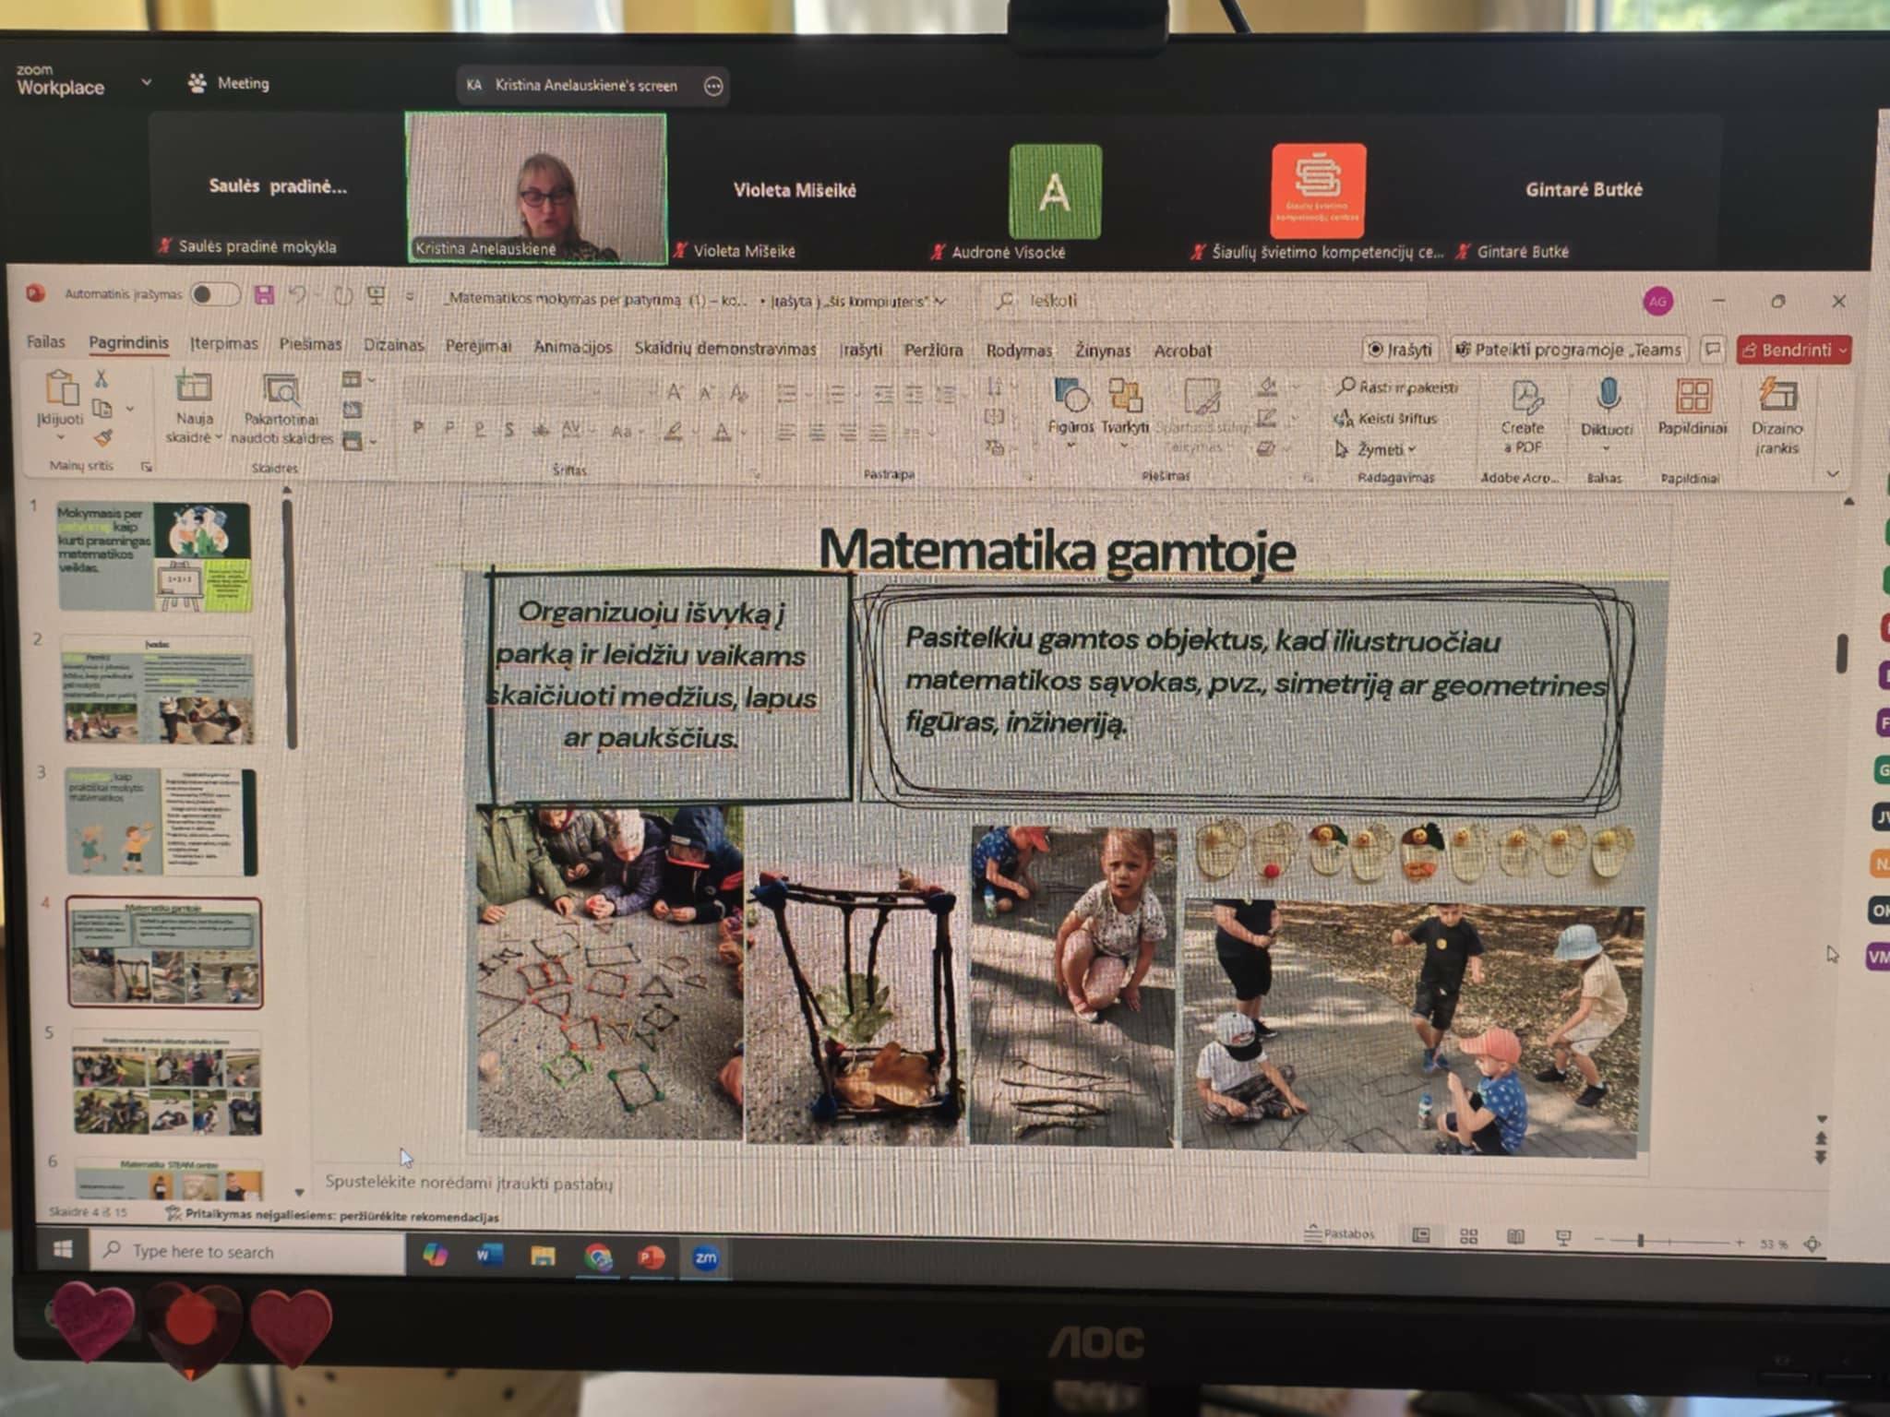Open Papildiniai add-ins icon
The width and height of the screenshot is (1890, 1417).
pos(1693,397)
